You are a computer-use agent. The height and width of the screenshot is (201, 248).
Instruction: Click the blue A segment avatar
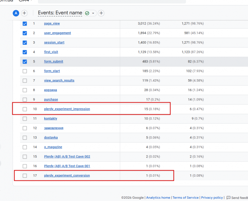[16, 13]
